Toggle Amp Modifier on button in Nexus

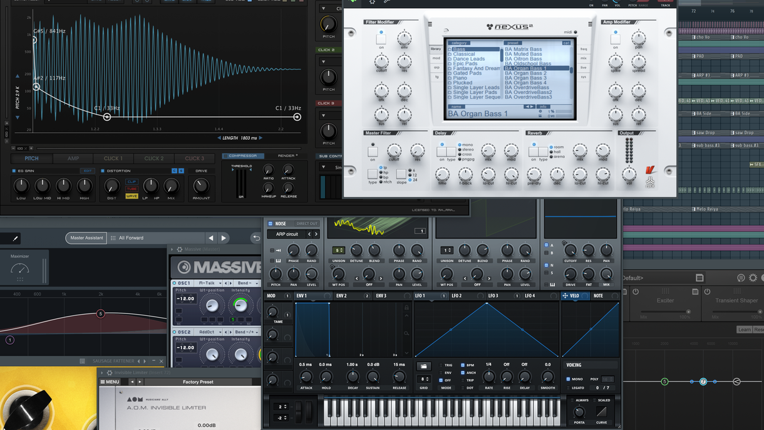(616, 40)
